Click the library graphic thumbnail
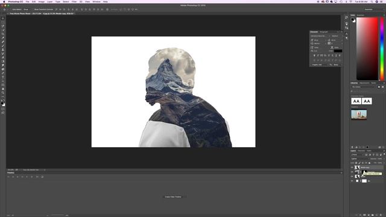The image size is (386, 217). click(x=359, y=115)
